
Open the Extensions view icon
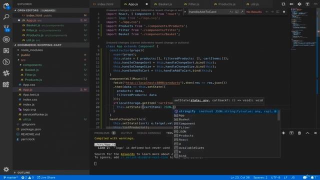click(6, 50)
